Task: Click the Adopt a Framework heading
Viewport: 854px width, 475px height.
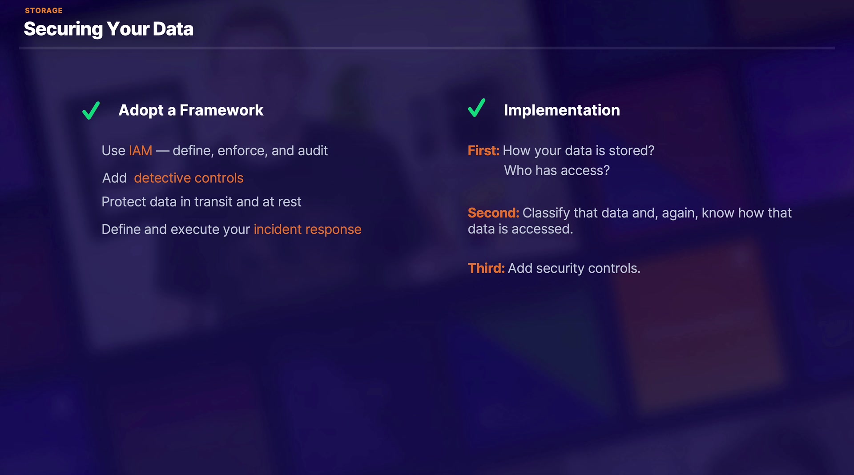Action: (x=191, y=110)
